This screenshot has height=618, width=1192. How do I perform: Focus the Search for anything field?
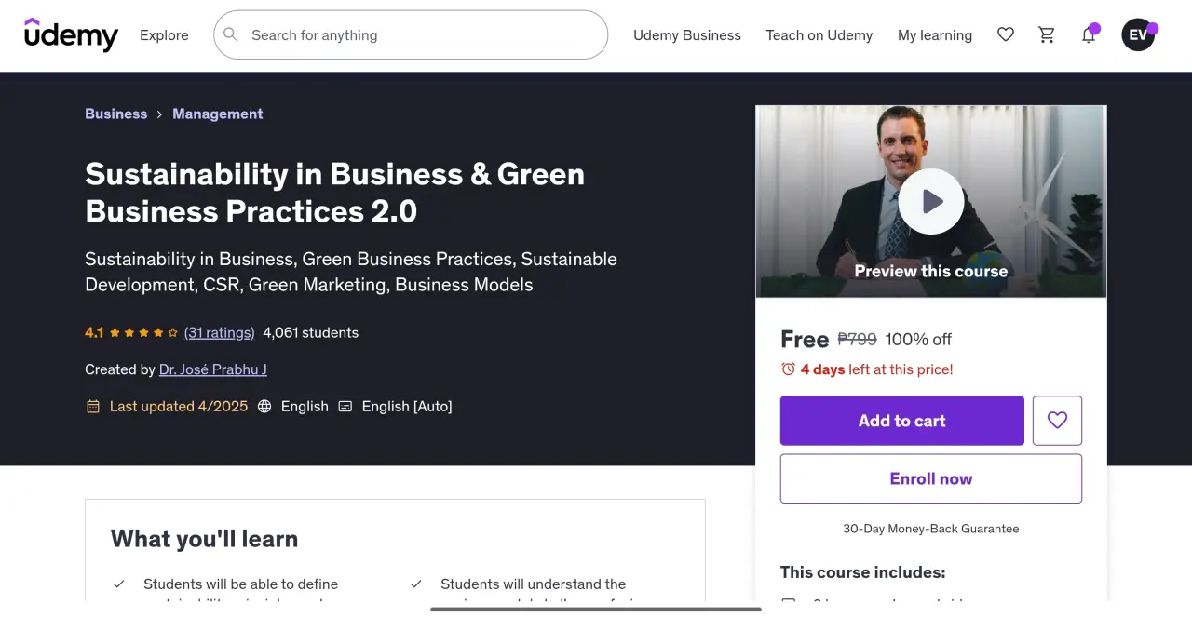[x=411, y=35]
